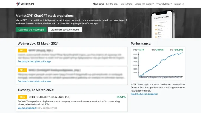Open the Contact us page
This screenshot has height=113, width=201.
point(179,4)
